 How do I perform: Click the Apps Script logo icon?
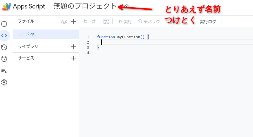pyautogui.click(x=6, y=7)
